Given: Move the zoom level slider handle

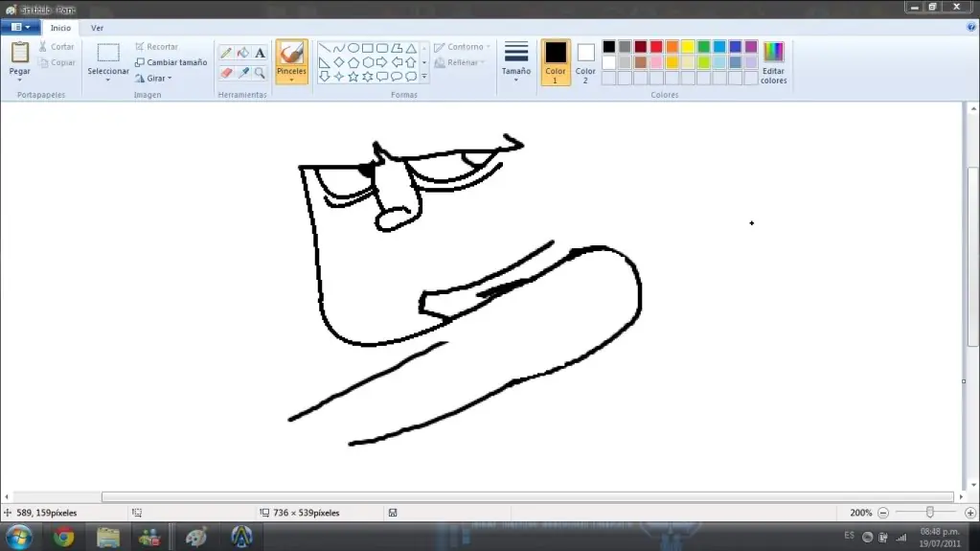Looking at the screenshot, I should (x=930, y=513).
